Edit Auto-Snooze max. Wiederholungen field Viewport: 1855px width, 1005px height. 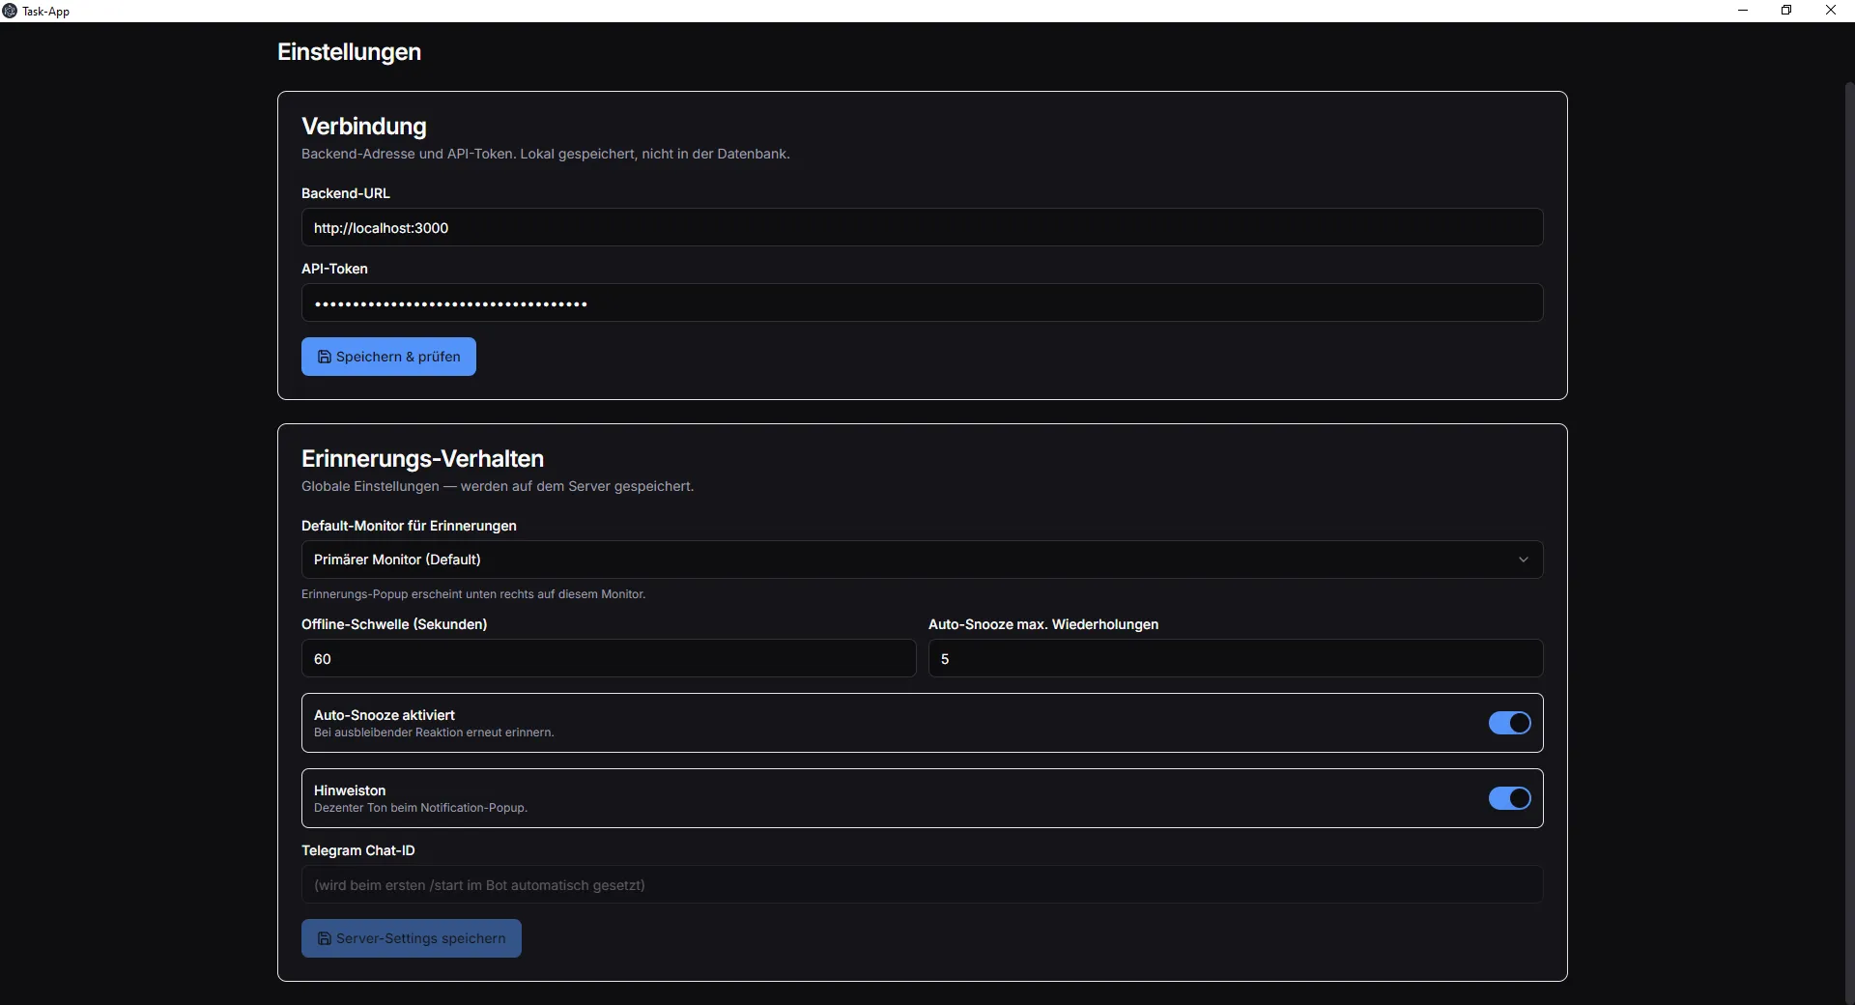coord(1236,658)
